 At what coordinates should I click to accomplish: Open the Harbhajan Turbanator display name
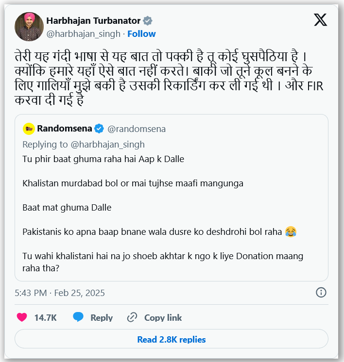[93, 20]
